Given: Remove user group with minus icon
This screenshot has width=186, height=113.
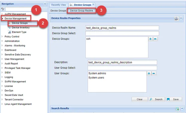Looking at the screenshot, I should pyautogui.click(x=154, y=74).
